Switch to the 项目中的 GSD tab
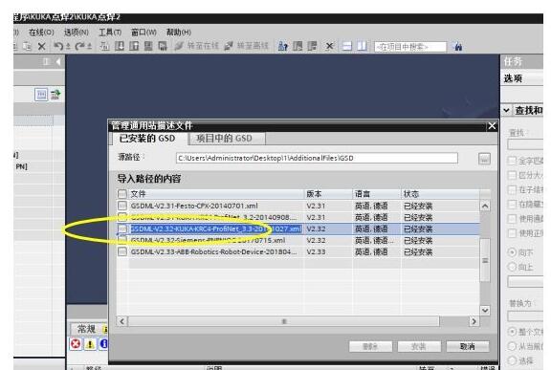 224,139
